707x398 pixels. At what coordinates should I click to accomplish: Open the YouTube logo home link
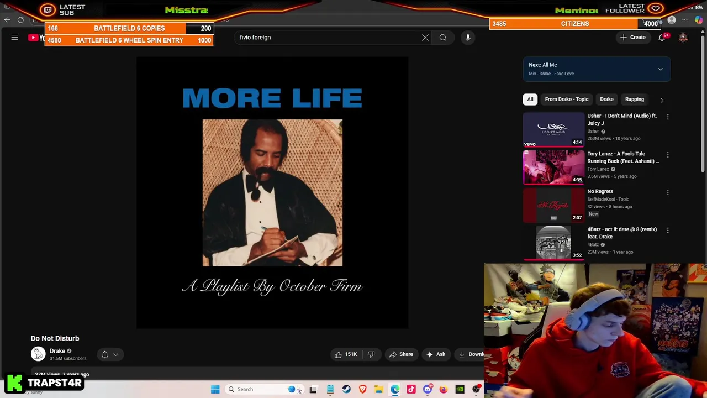click(x=36, y=38)
